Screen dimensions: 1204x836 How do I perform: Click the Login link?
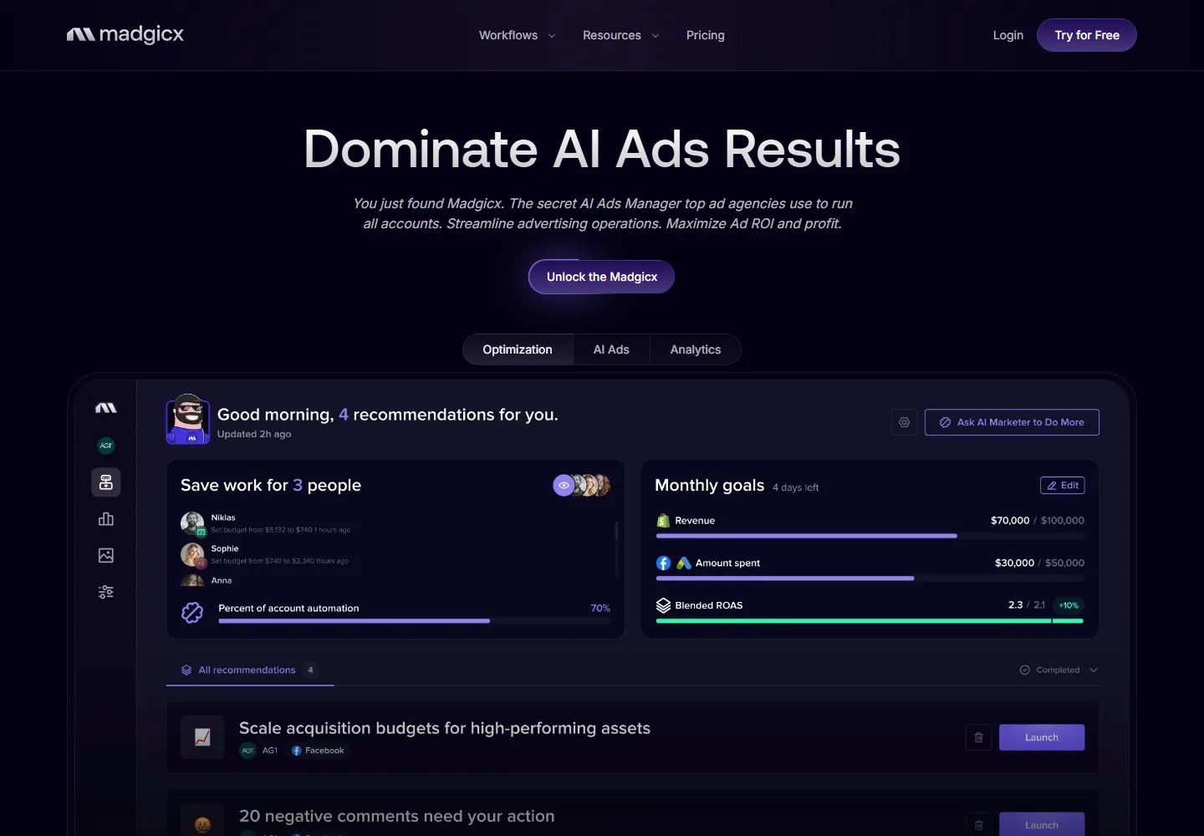pos(1008,35)
